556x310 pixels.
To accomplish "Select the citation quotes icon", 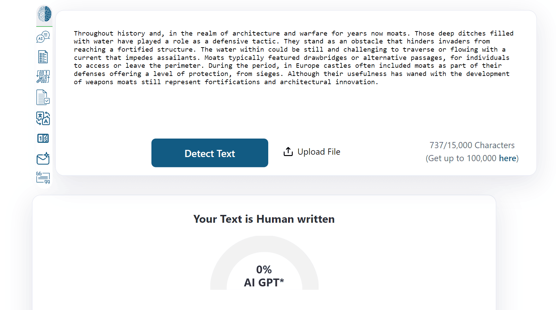I will (43, 178).
